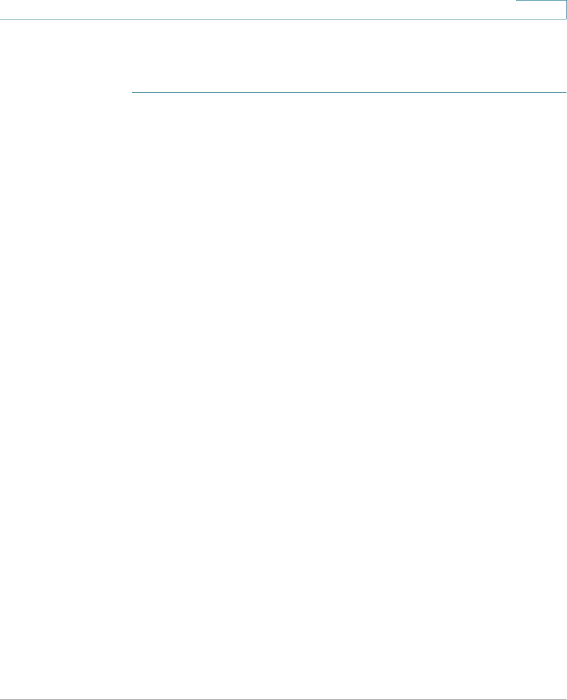Click the blue horizontal rule under the header
567x700 pixels.
tap(349, 93)
